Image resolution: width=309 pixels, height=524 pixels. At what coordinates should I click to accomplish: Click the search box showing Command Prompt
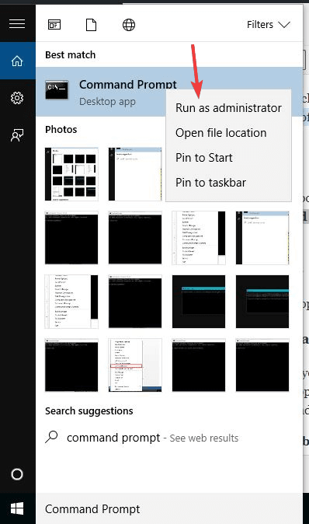(x=169, y=509)
